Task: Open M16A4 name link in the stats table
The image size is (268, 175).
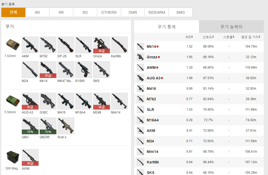Action: [153, 120]
